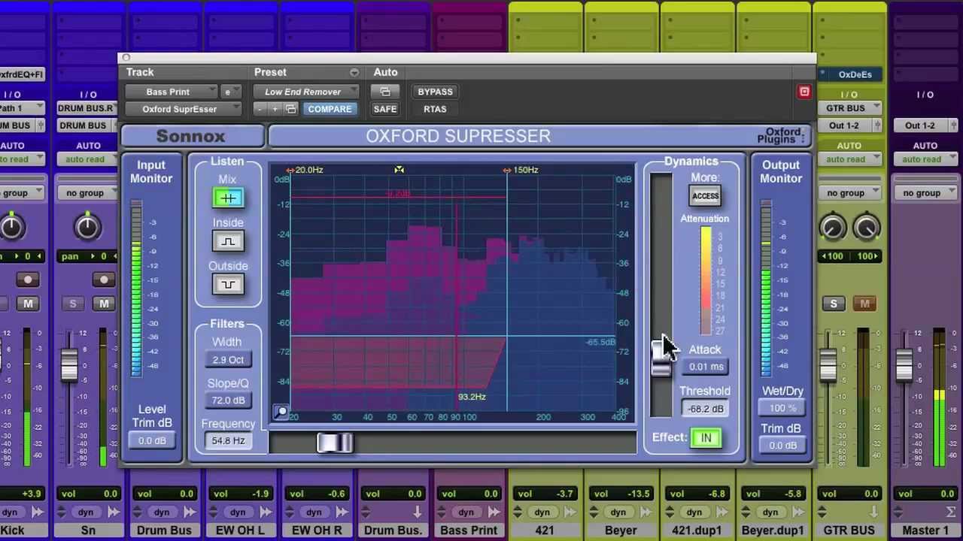Open the plug-in automation enable icon
Image resolution: width=963 pixels, height=541 pixels.
[384, 92]
